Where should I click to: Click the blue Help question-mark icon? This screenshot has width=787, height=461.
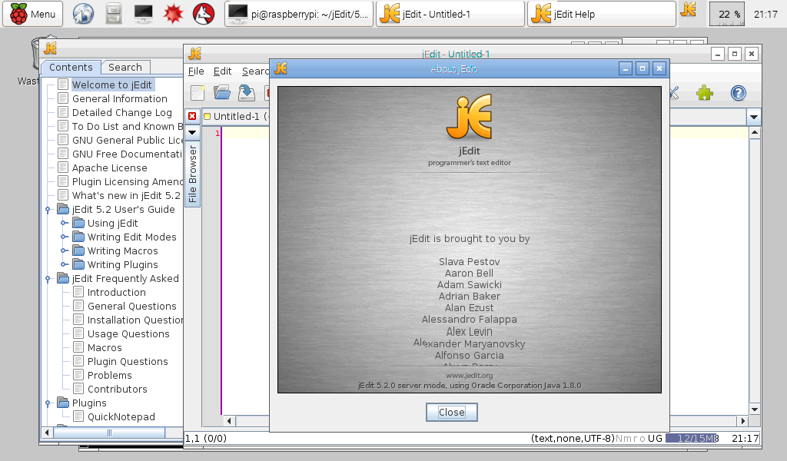[739, 93]
